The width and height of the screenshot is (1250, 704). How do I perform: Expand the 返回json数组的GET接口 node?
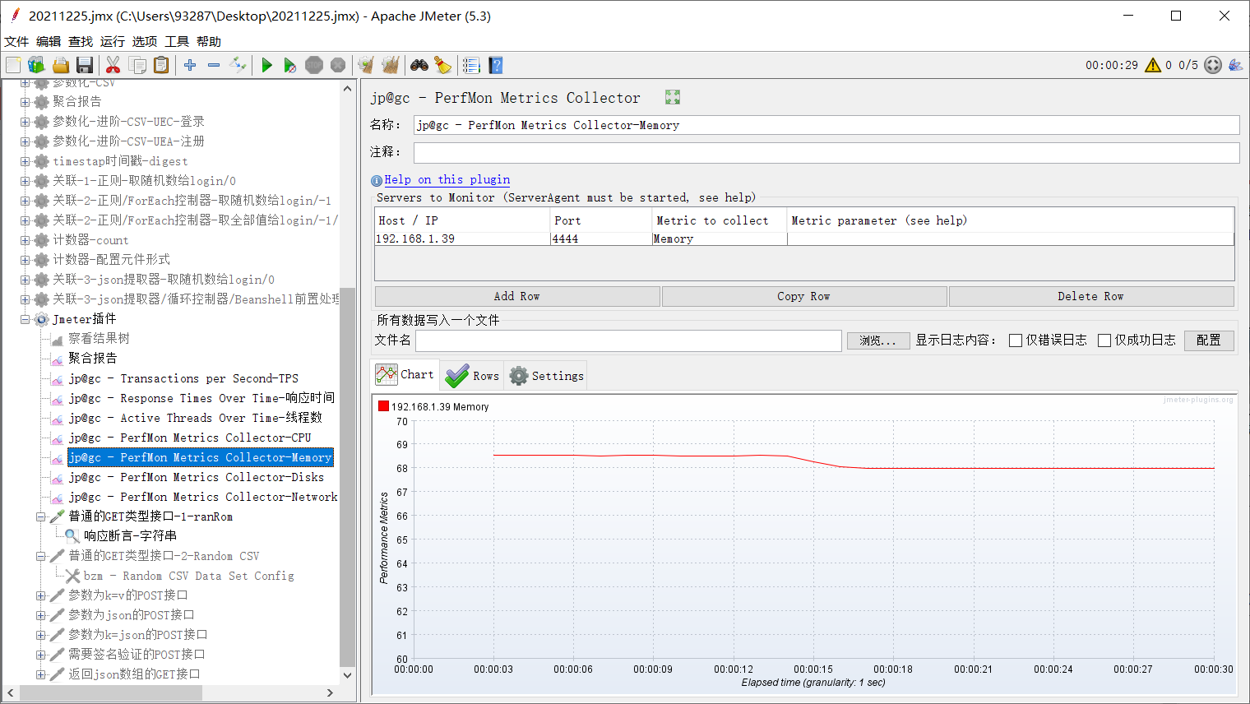tap(40, 674)
